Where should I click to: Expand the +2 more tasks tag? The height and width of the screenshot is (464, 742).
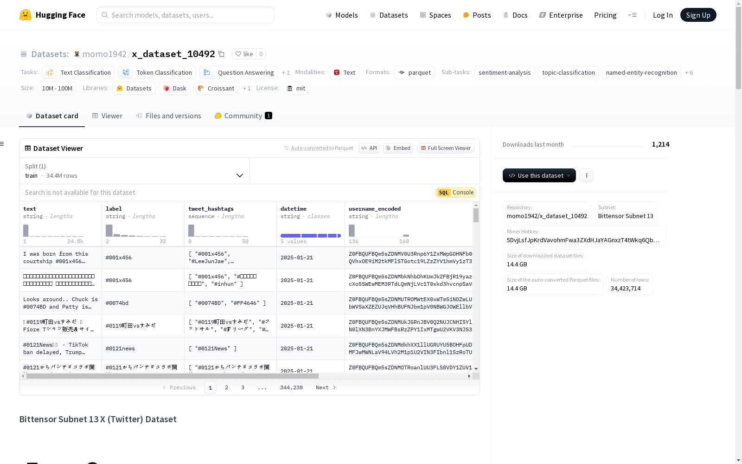(x=286, y=73)
